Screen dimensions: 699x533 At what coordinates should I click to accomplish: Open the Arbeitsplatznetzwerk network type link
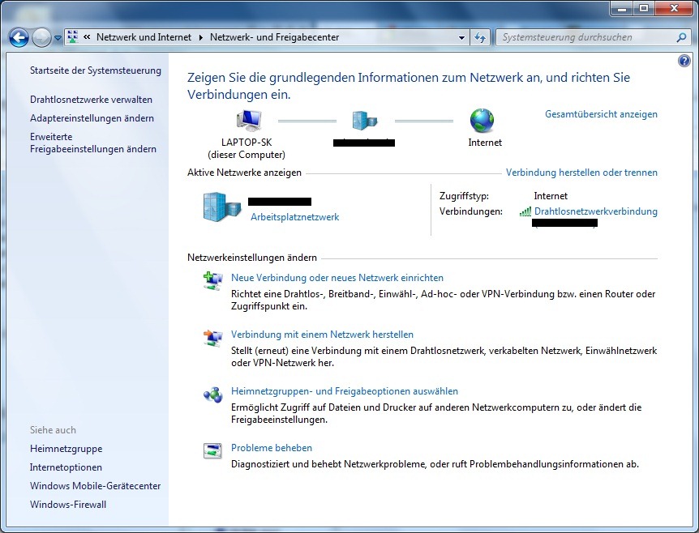click(294, 217)
